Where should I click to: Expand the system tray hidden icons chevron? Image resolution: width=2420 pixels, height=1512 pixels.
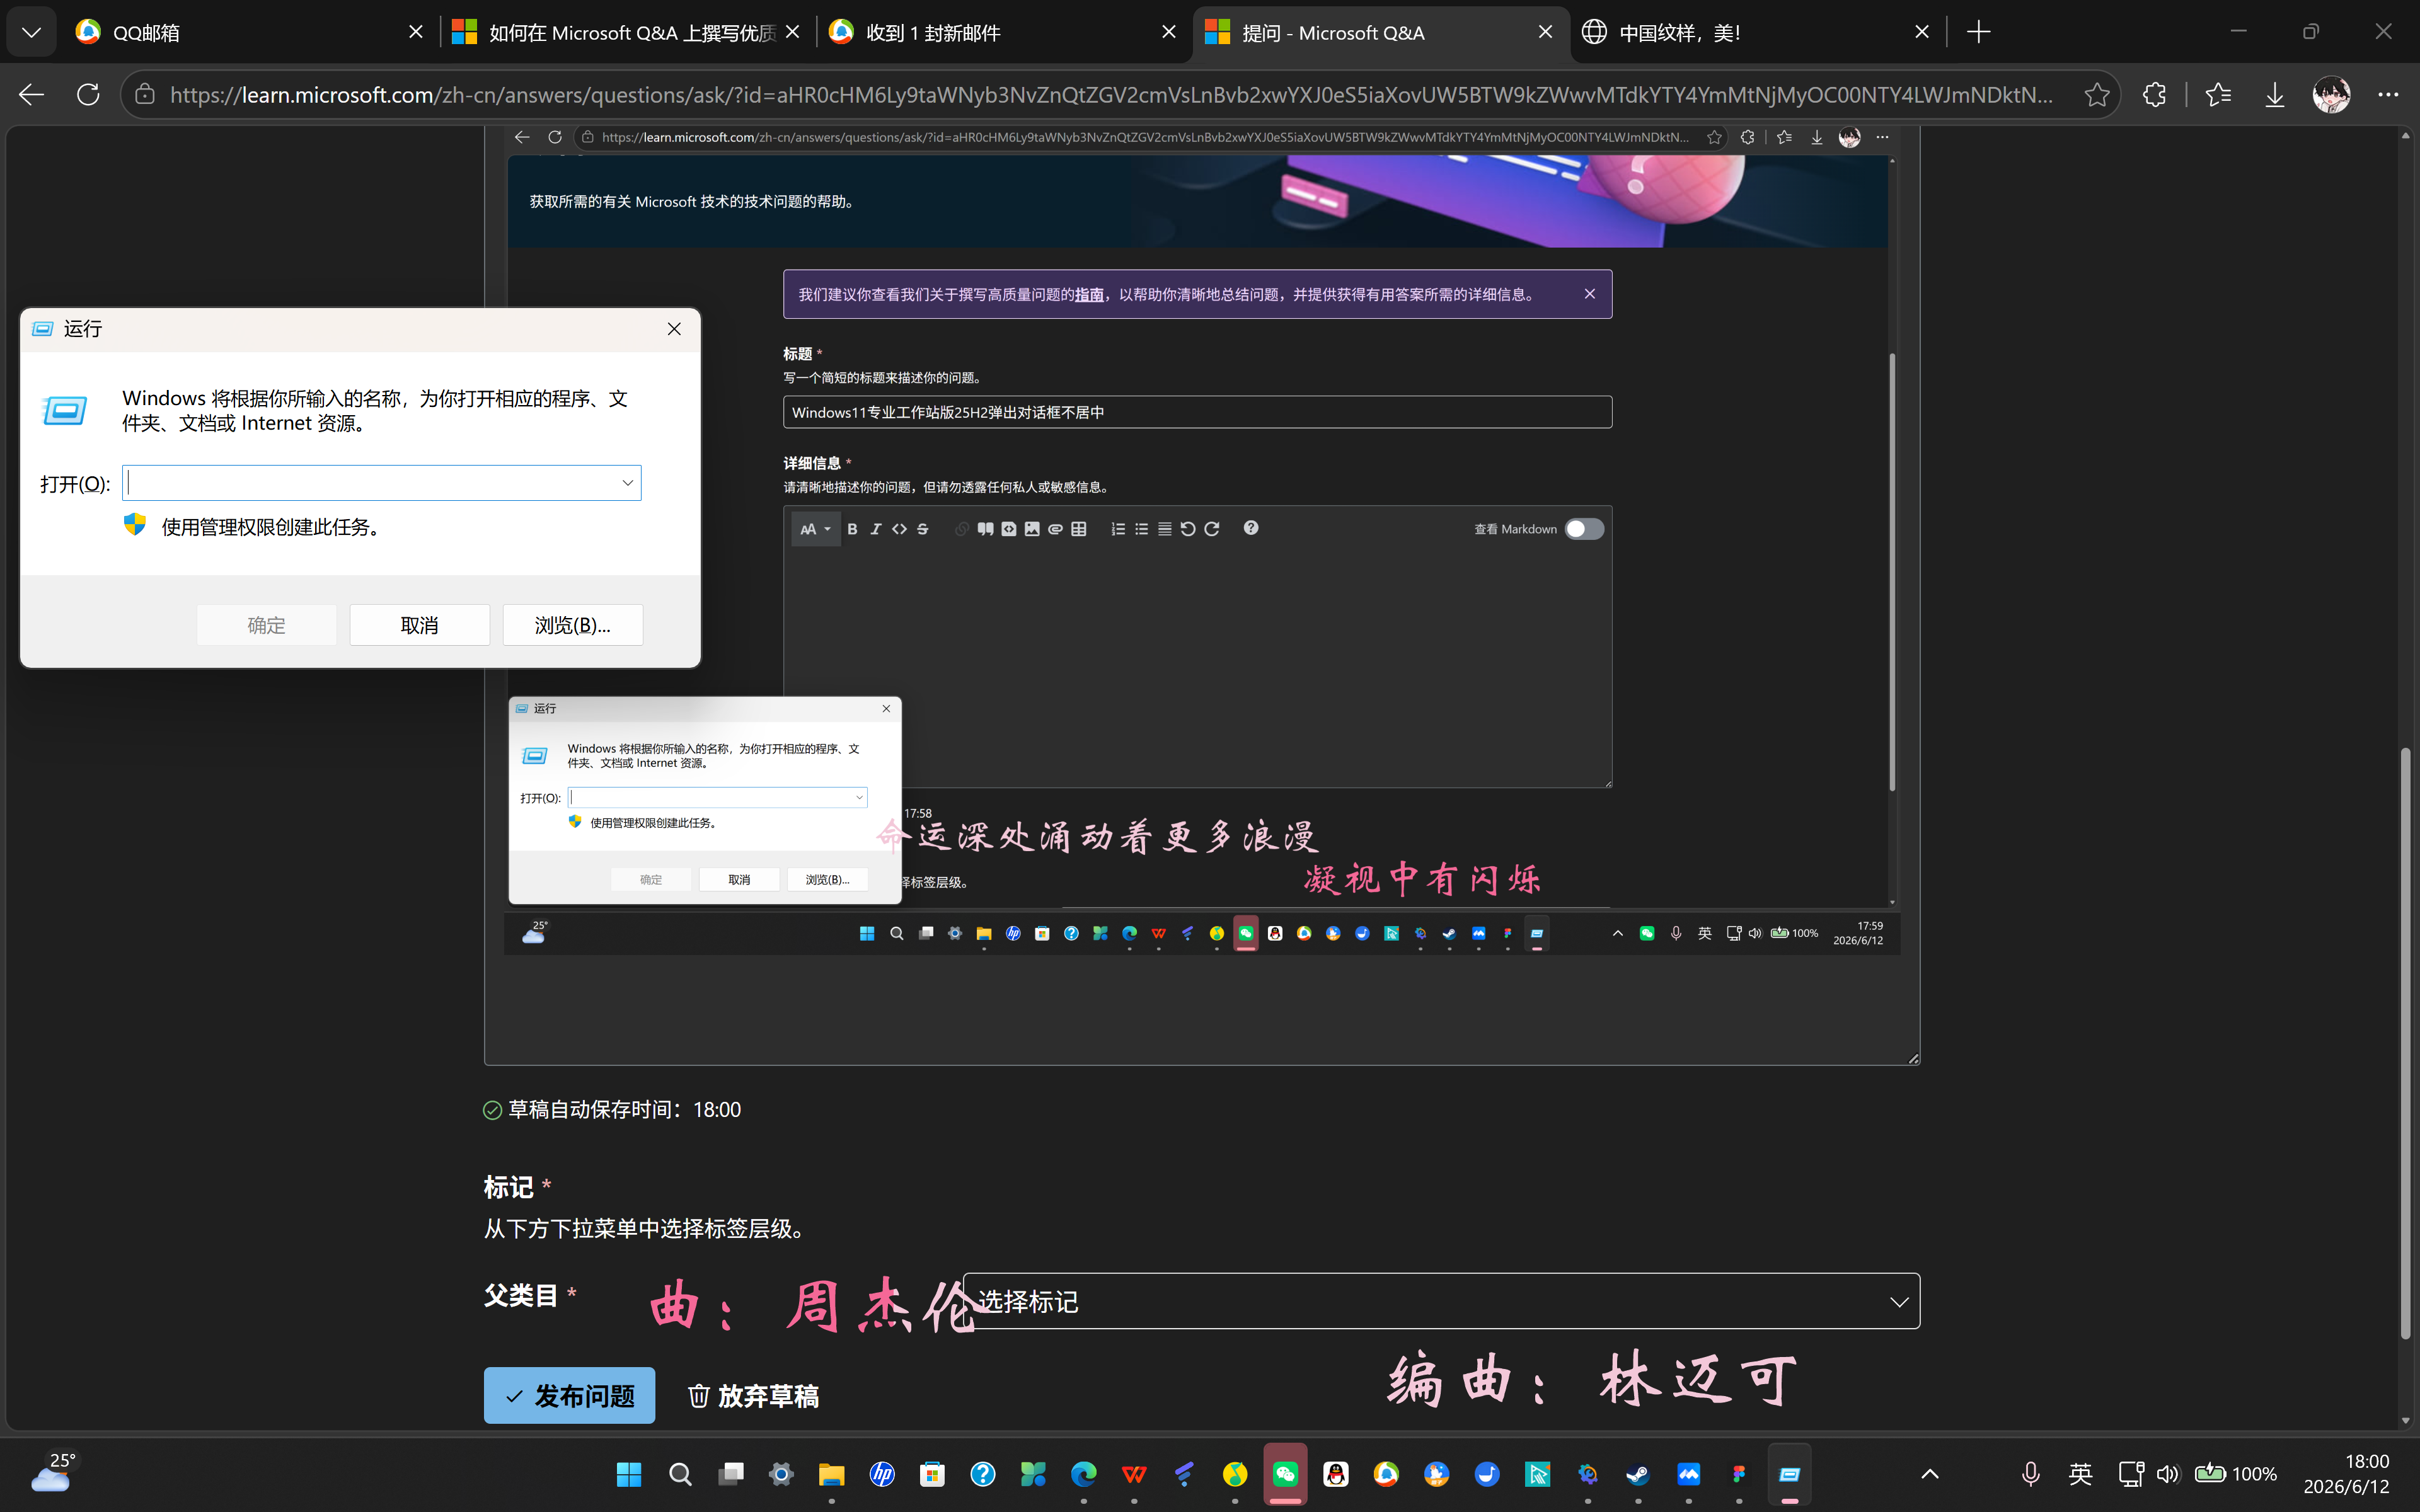(x=1930, y=1474)
